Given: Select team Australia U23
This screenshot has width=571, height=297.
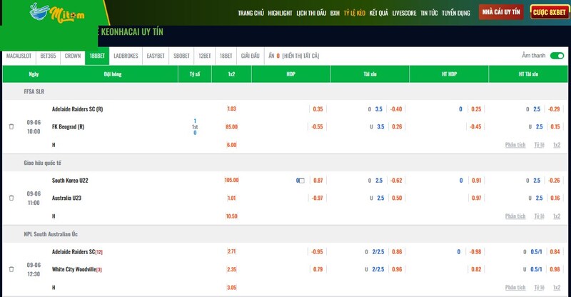Looking at the screenshot, I should pos(66,198).
